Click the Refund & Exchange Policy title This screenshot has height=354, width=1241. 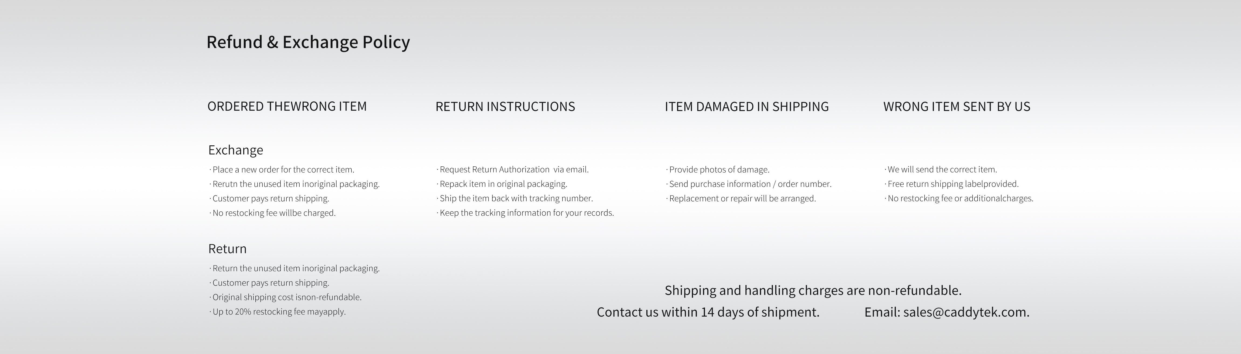coord(308,42)
